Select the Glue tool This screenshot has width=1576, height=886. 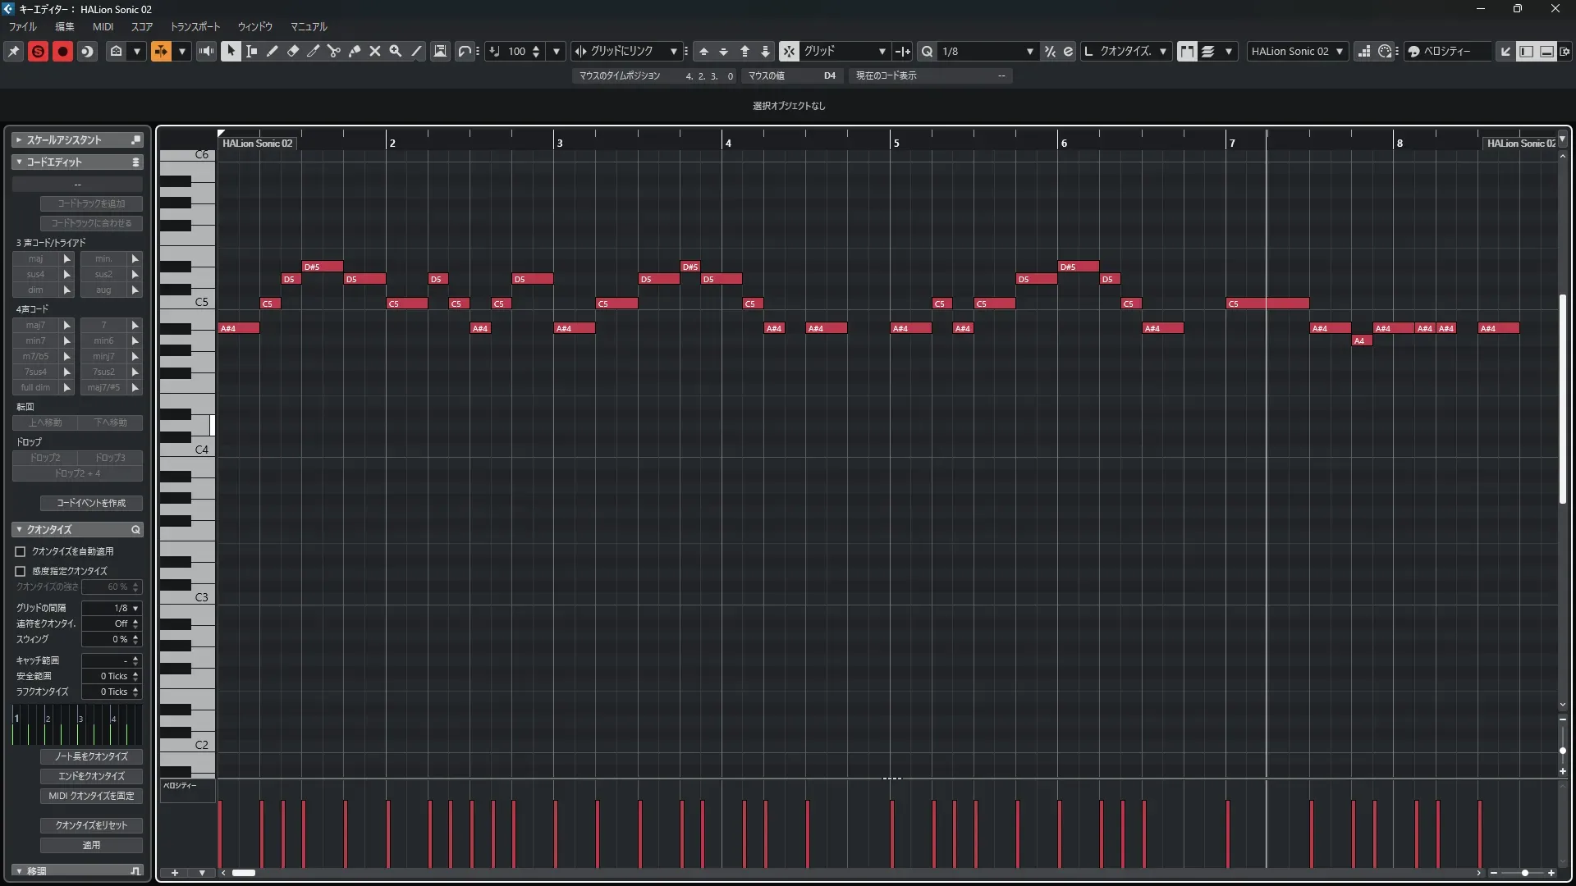355,51
